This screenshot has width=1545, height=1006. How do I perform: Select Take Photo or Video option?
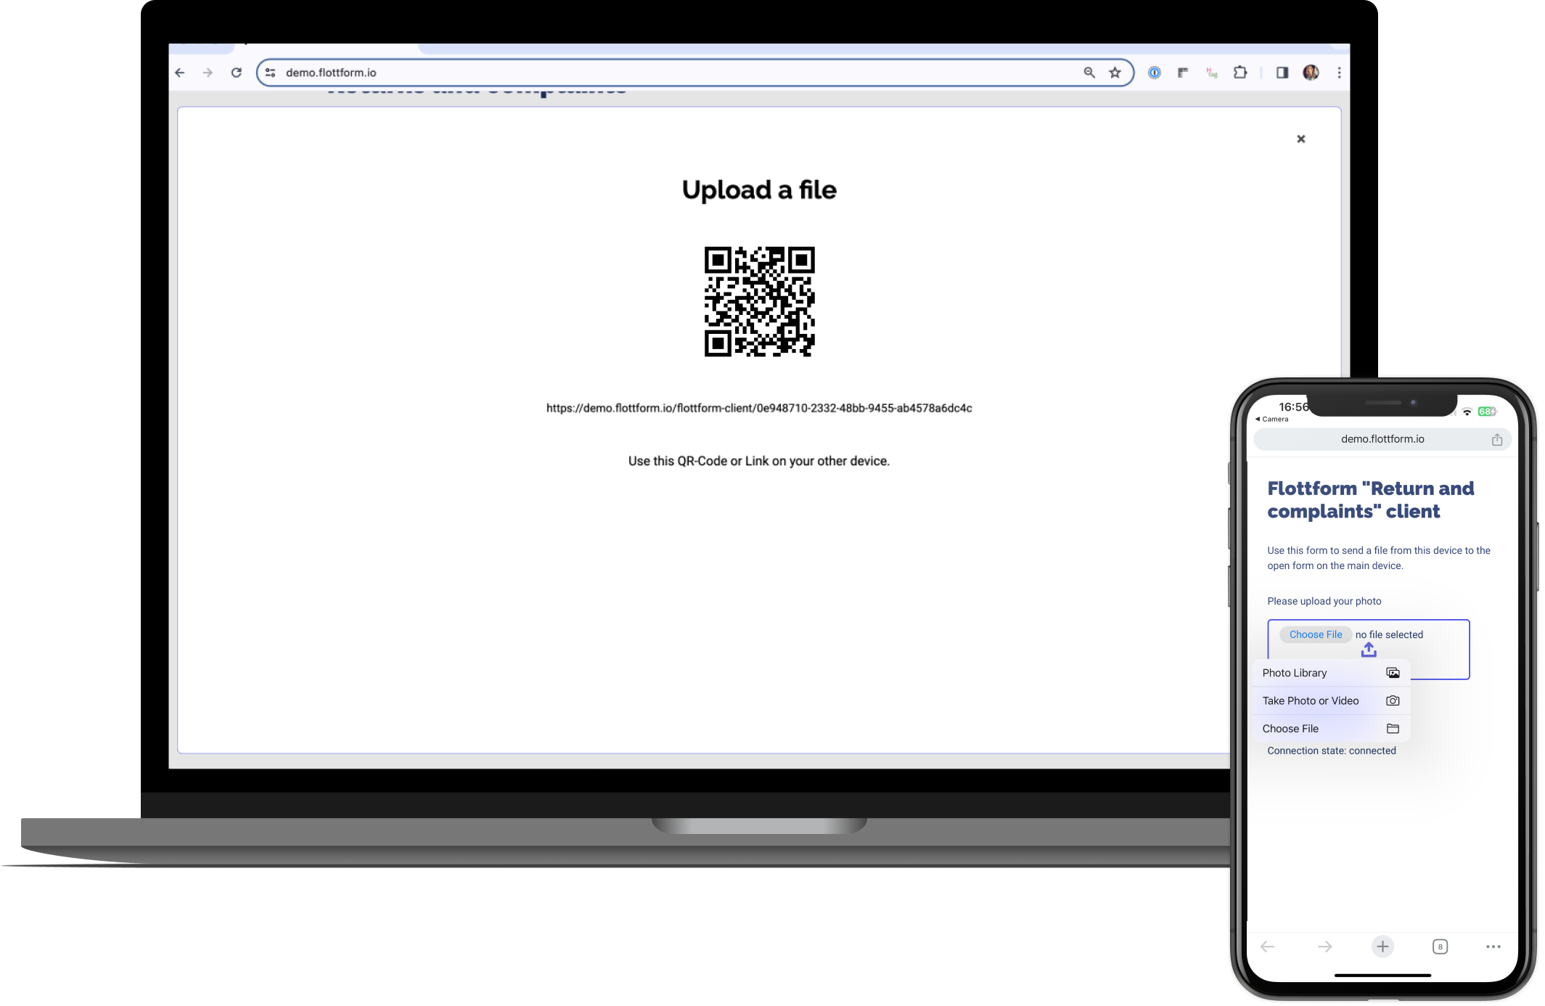tap(1329, 700)
